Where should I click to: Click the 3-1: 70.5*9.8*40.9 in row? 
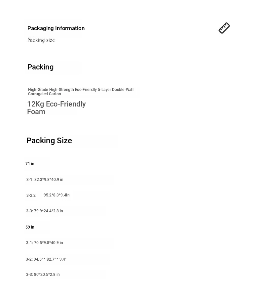(x=44, y=243)
